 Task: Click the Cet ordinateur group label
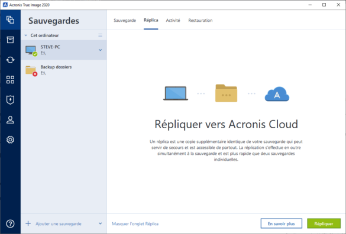pyautogui.click(x=44, y=35)
